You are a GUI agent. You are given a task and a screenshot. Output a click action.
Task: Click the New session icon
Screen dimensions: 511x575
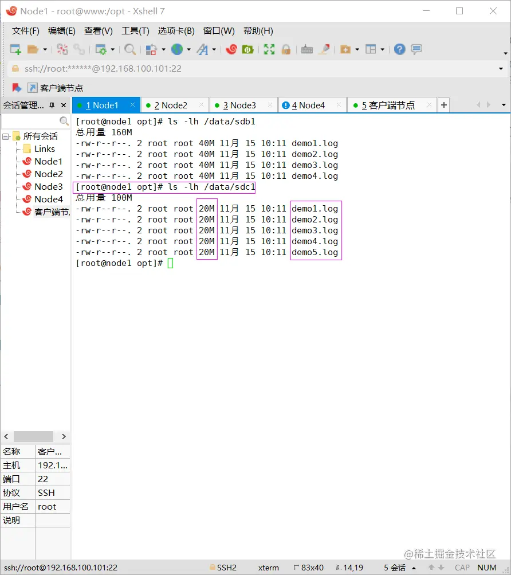point(16,49)
